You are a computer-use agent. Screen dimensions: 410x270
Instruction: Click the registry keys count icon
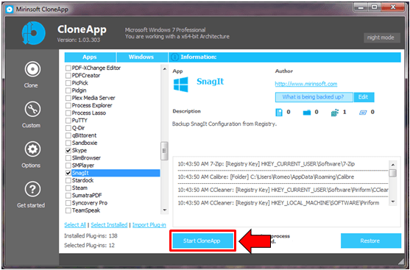pyautogui.click(x=335, y=113)
